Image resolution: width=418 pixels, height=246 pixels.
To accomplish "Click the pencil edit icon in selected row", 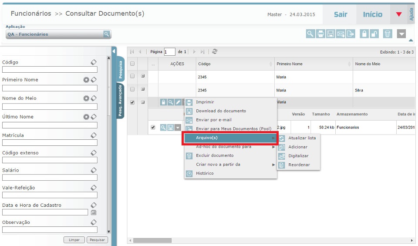I will pyautogui.click(x=178, y=102).
